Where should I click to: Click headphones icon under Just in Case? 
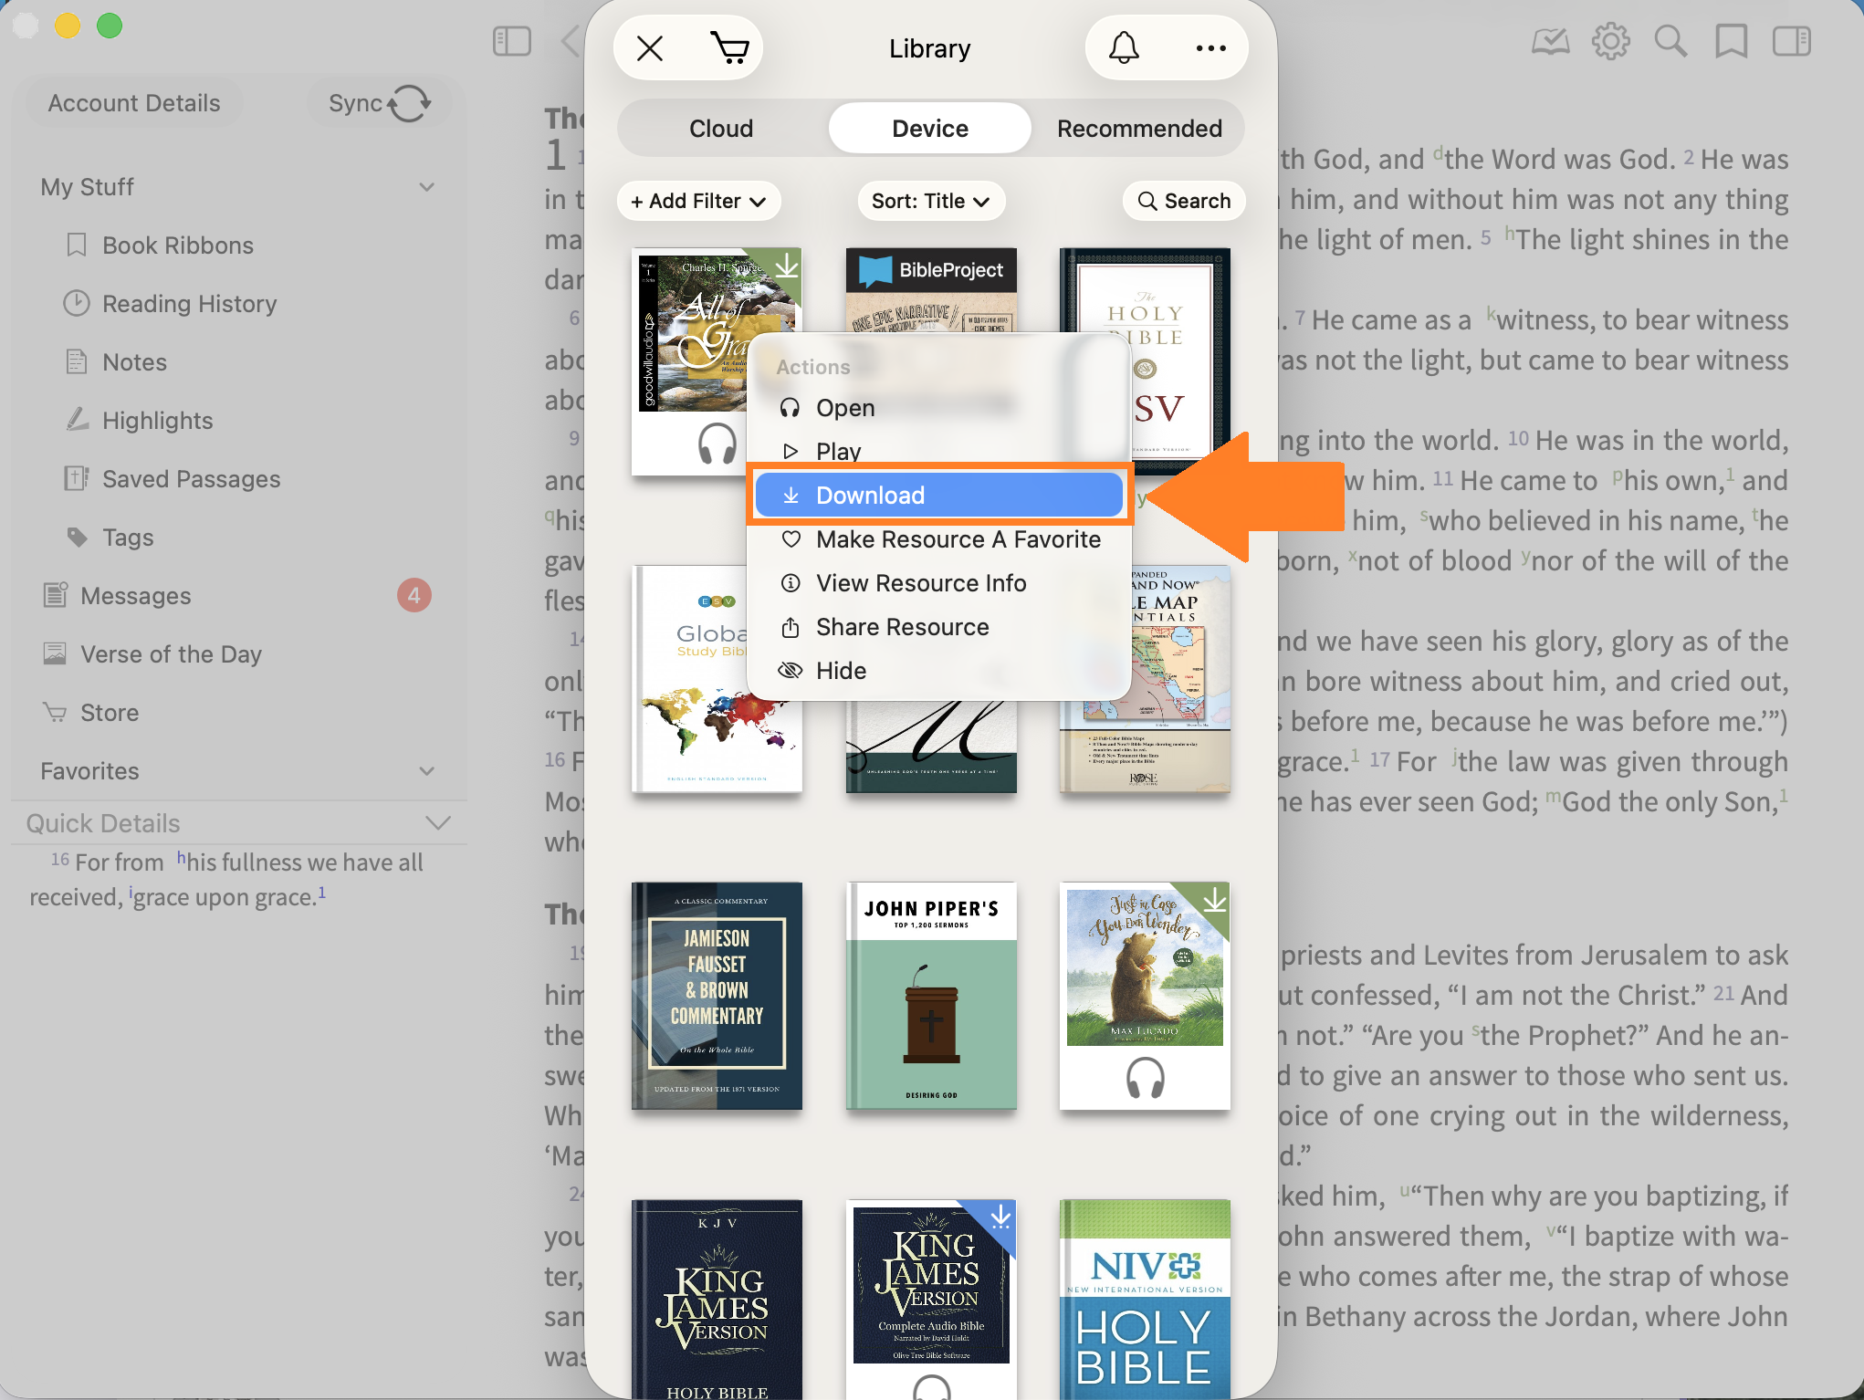point(1145,1079)
